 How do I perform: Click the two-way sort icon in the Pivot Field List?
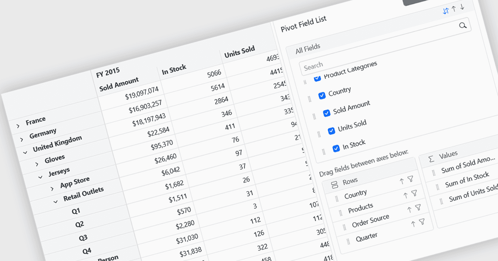point(446,11)
